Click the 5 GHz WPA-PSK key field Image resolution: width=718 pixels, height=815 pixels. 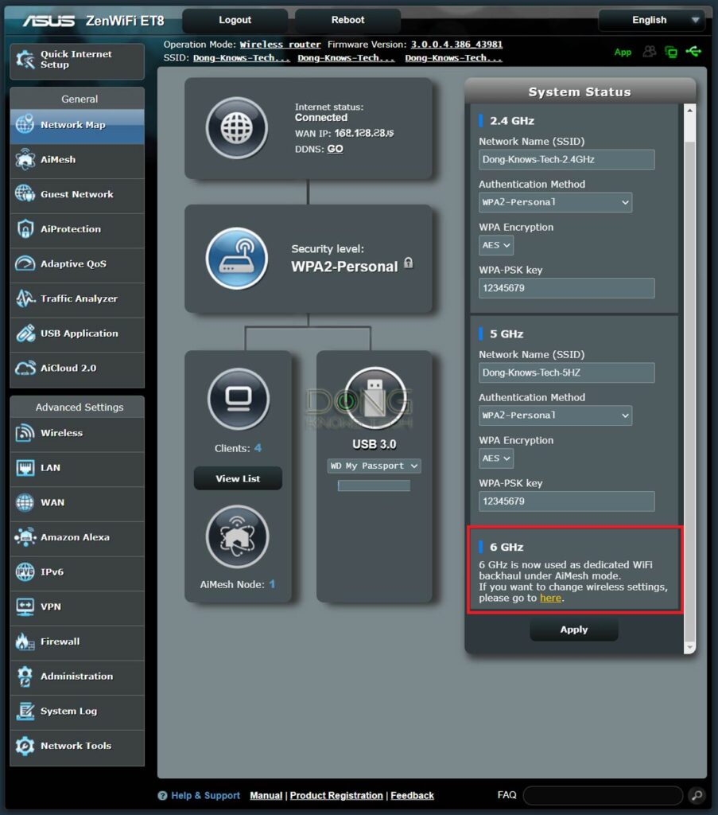(566, 501)
